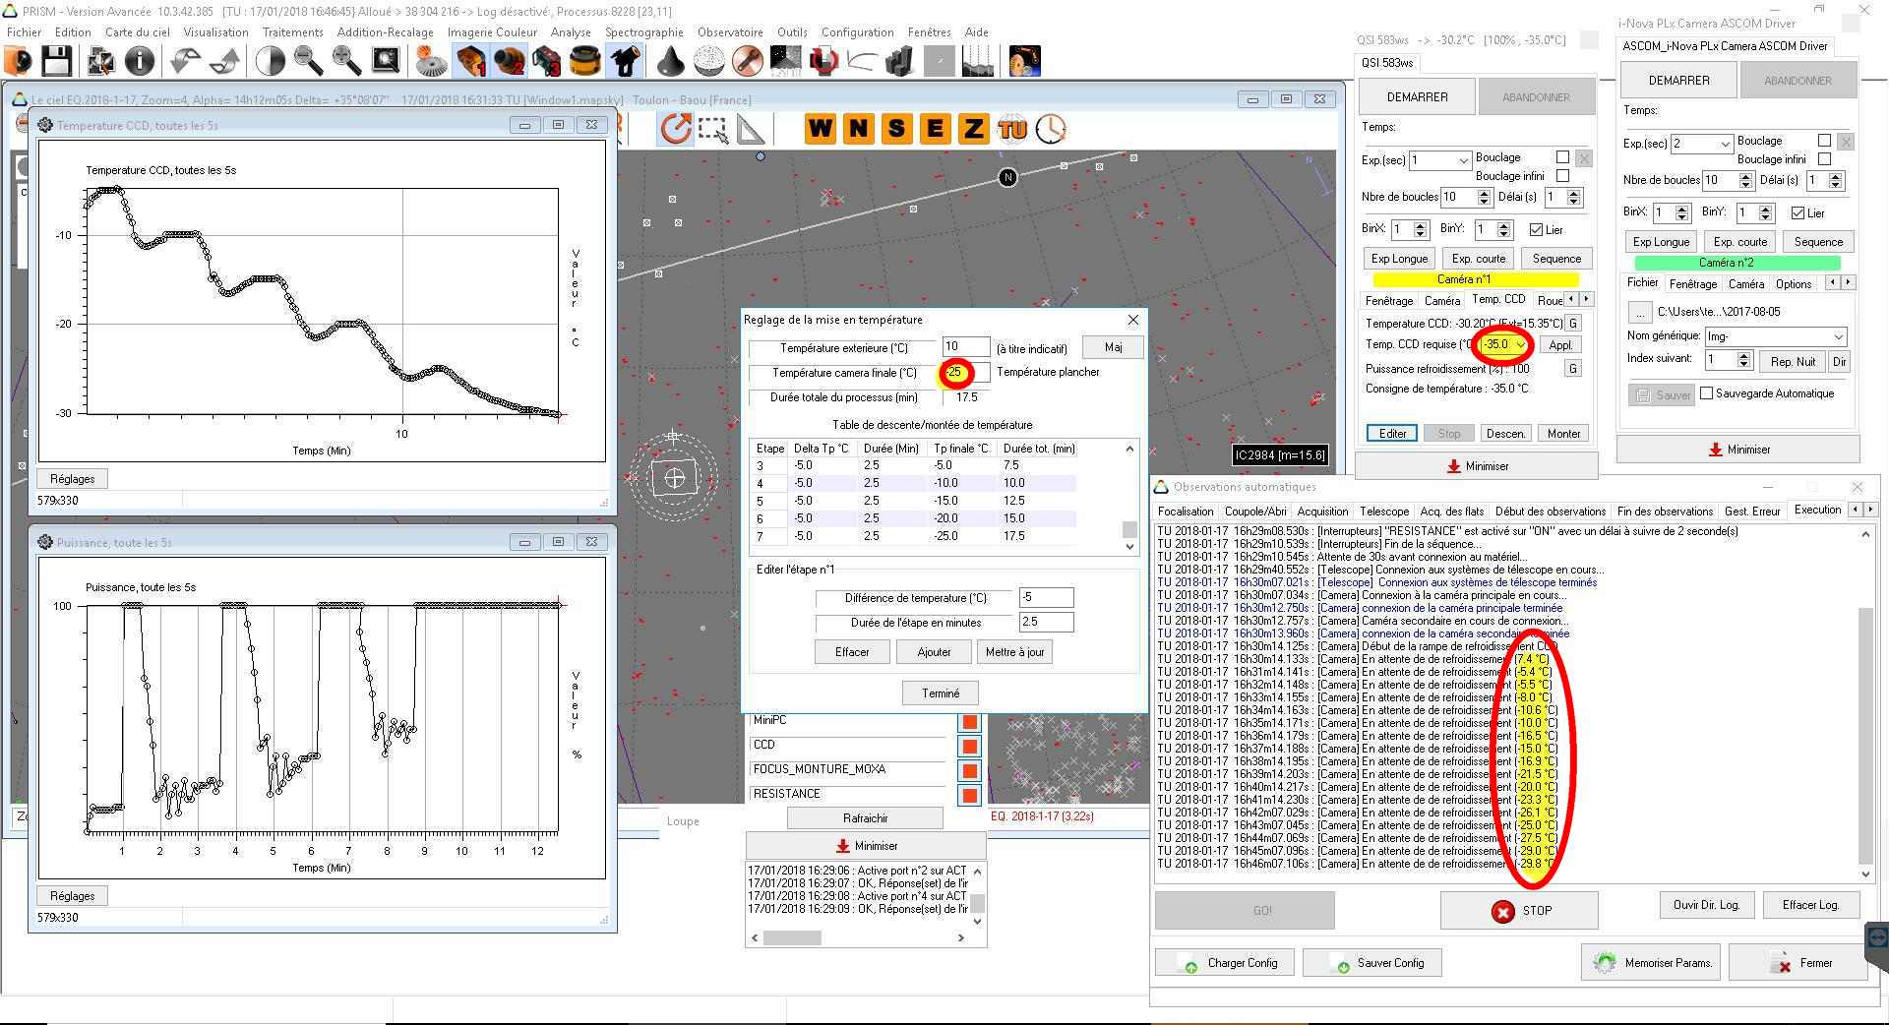Open the Spectrographie menu
Screen dimensions: 1889x1025
[643, 32]
